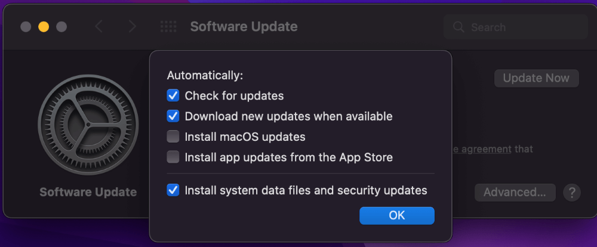The width and height of the screenshot is (597, 247).
Task: Go forward using the right chevron
Action: pyautogui.click(x=132, y=27)
